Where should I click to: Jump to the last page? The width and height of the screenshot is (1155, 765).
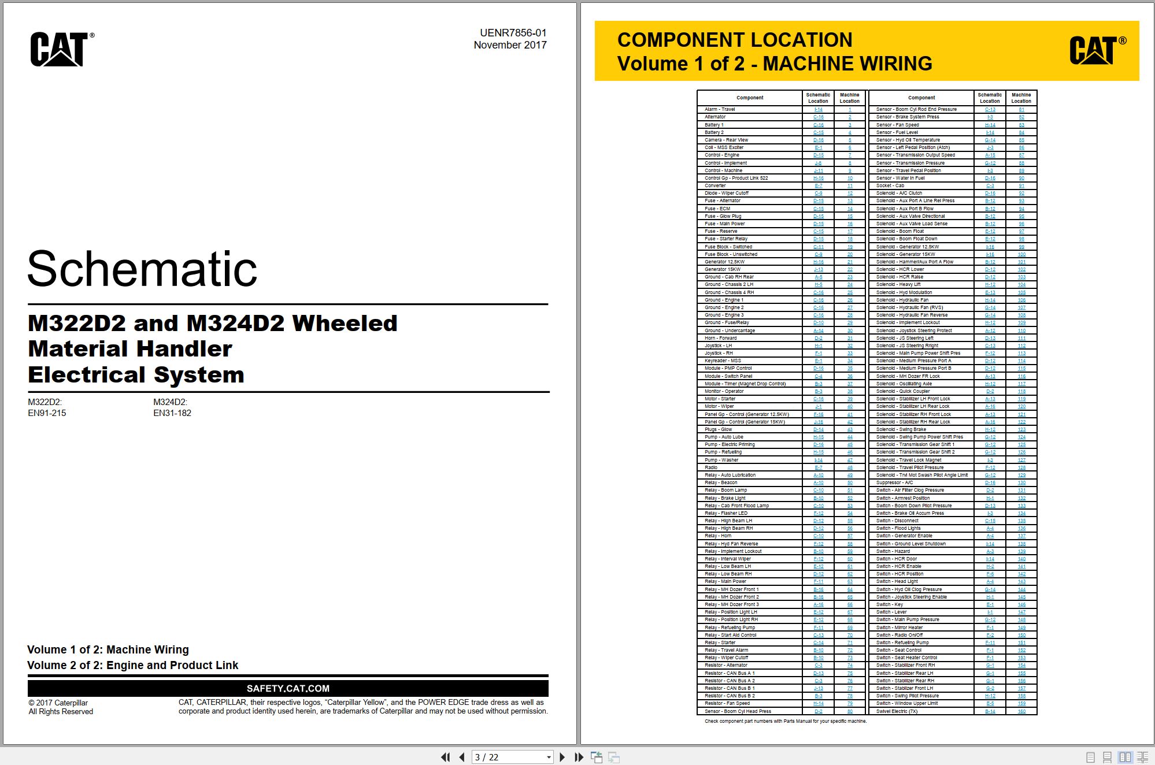(x=579, y=757)
